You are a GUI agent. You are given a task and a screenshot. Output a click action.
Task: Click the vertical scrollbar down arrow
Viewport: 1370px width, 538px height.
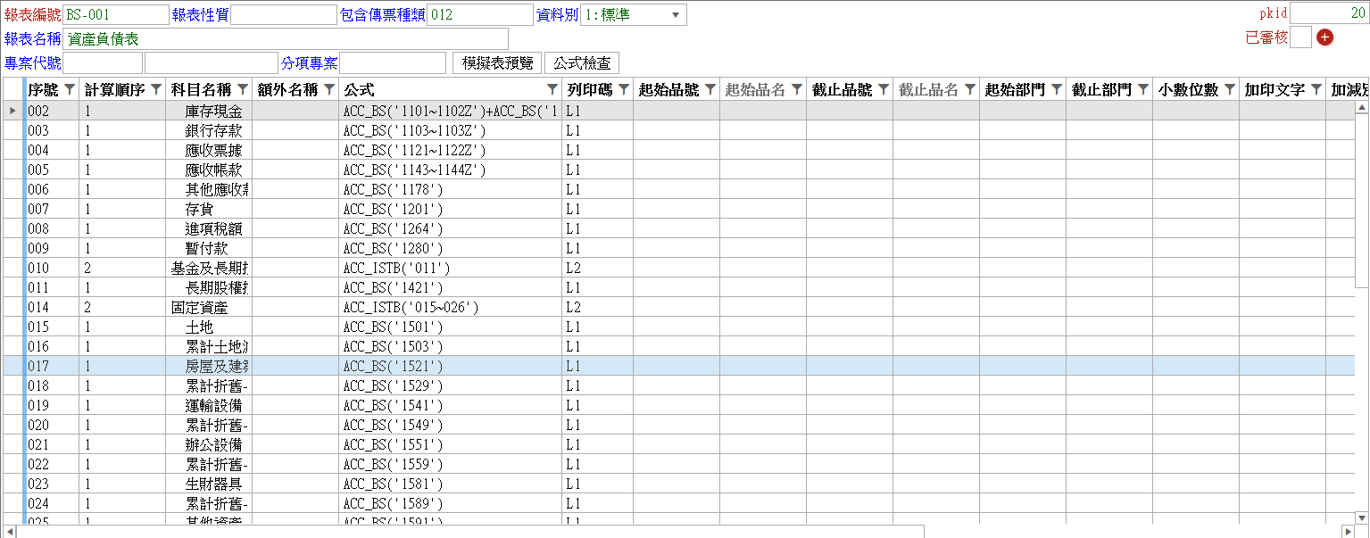coord(1362,517)
